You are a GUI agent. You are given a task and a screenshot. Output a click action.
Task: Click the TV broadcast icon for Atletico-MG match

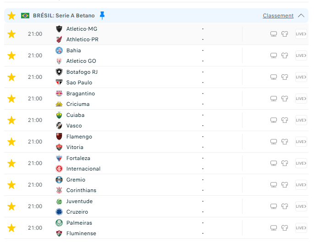point(274,34)
